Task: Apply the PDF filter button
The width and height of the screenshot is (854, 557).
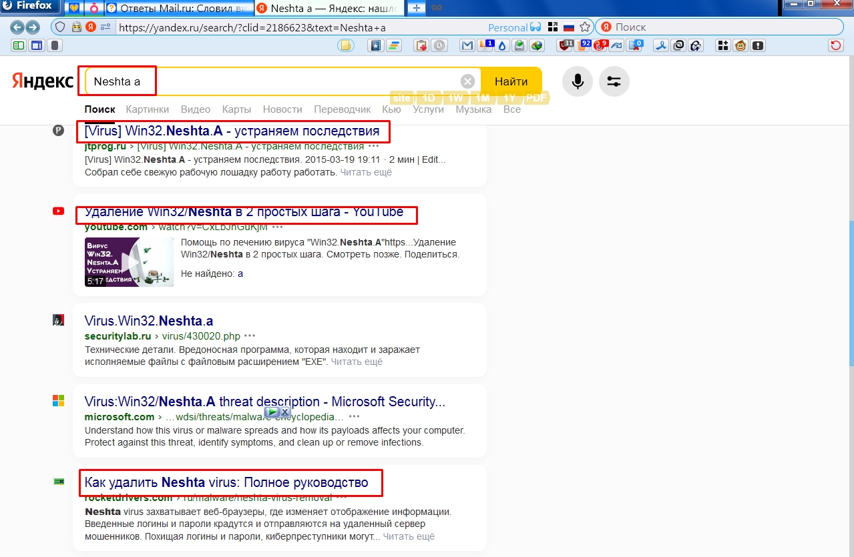Action: click(536, 98)
